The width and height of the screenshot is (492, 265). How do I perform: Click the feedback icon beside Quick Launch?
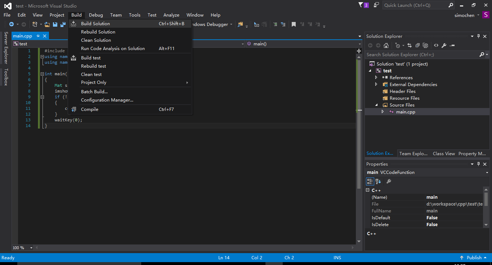[376, 5]
